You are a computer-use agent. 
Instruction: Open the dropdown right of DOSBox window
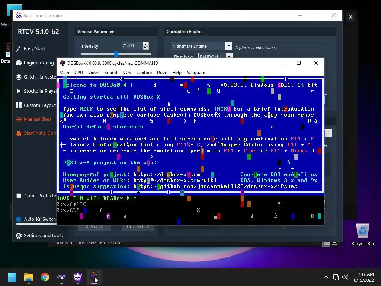(329, 133)
